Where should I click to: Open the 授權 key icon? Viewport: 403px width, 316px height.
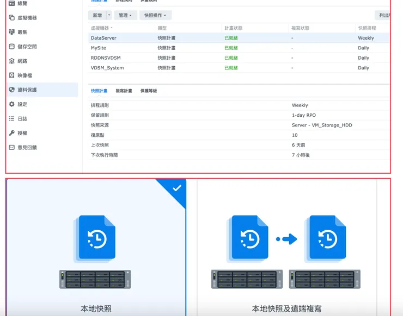[11, 133]
